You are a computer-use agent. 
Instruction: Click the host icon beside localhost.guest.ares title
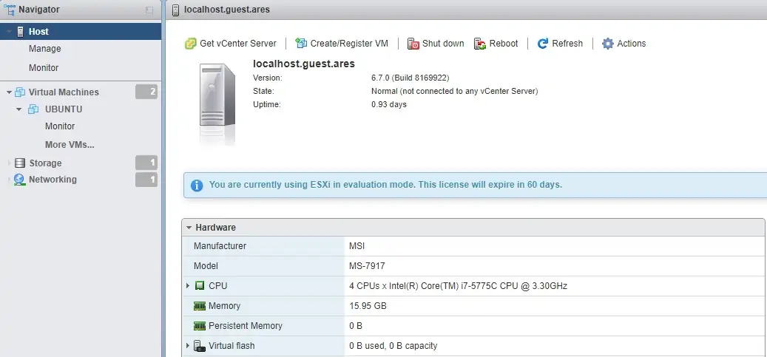(x=175, y=10)
